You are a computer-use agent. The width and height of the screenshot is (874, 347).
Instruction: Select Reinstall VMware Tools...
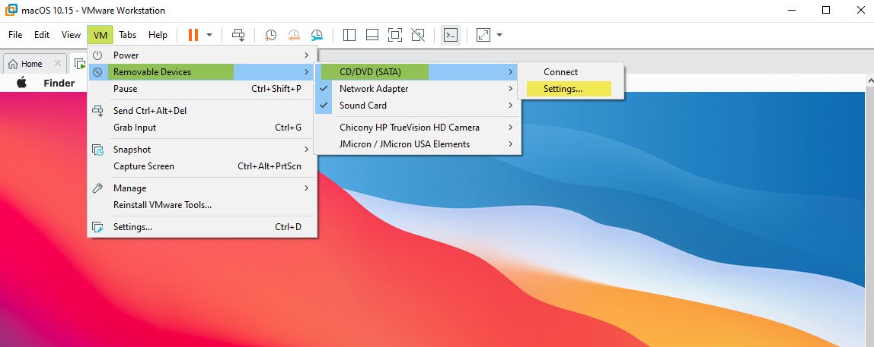(x=203, y=205)
